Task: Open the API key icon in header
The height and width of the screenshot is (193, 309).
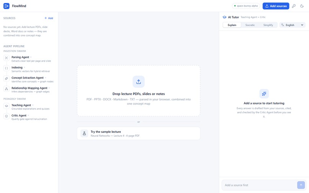Action: coord(294,6)
